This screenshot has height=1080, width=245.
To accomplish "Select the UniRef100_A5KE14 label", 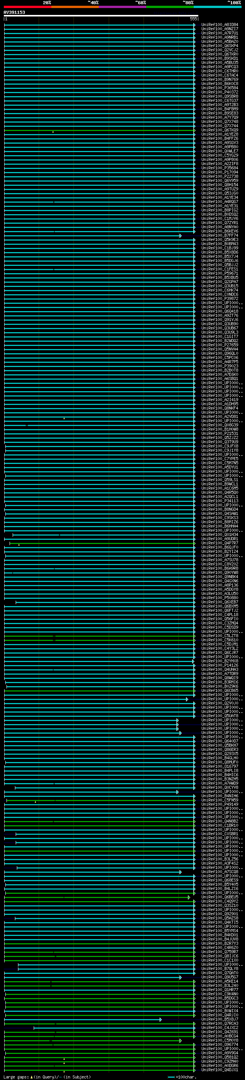I will [x=219, y=981].
